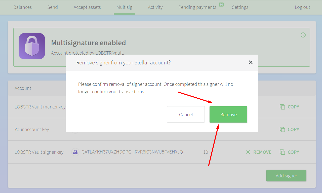Screen dimensions: 322x193
Task: Log out of the account
Action: pos(302,7)
